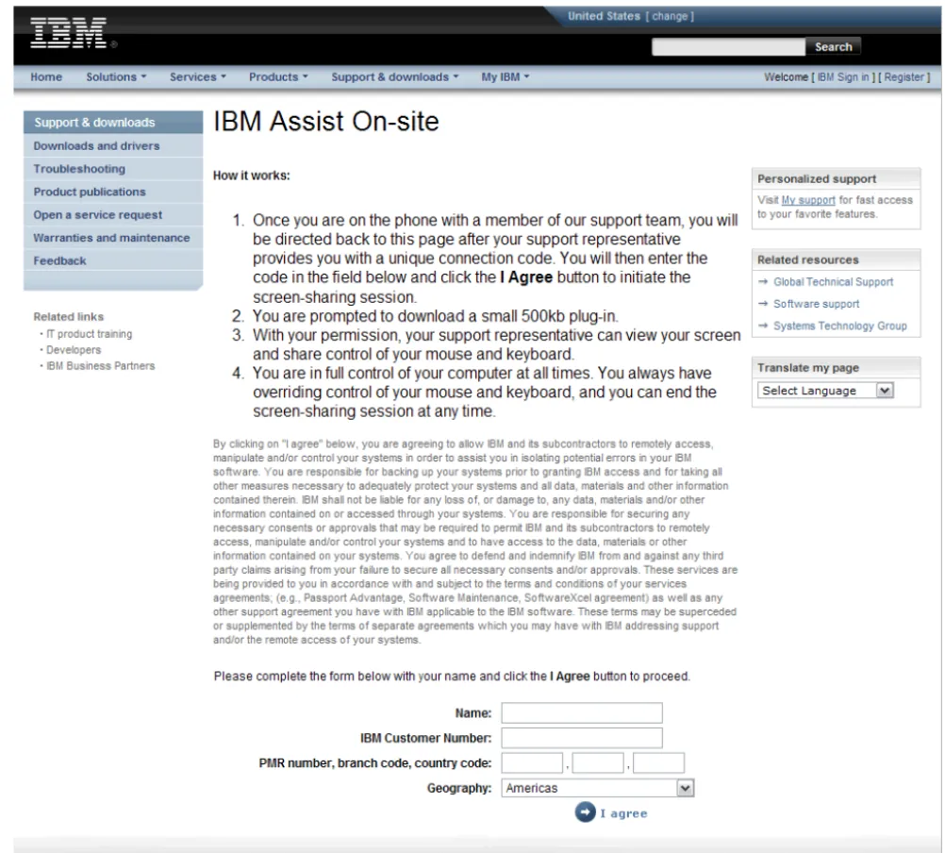Click arrow icon beside Software support

[763, 304]
